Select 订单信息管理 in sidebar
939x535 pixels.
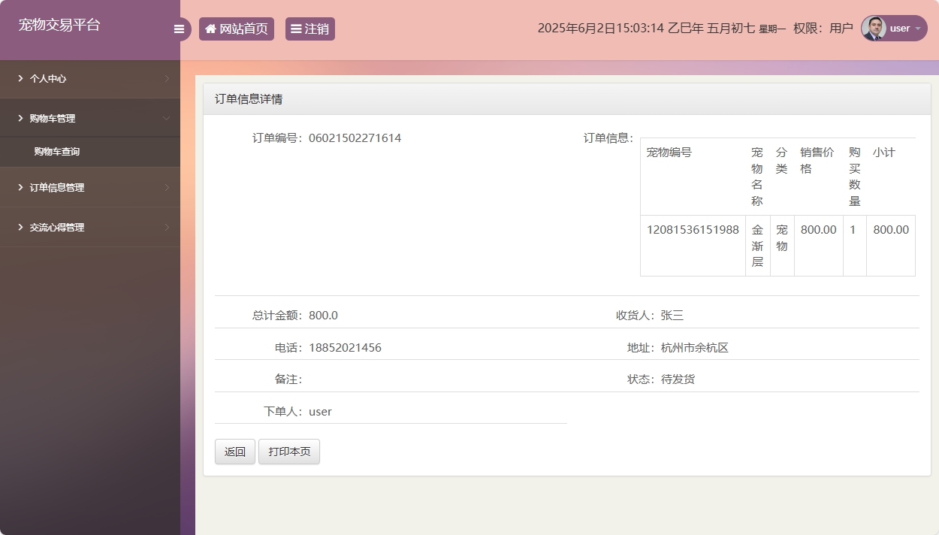(57, 188)
